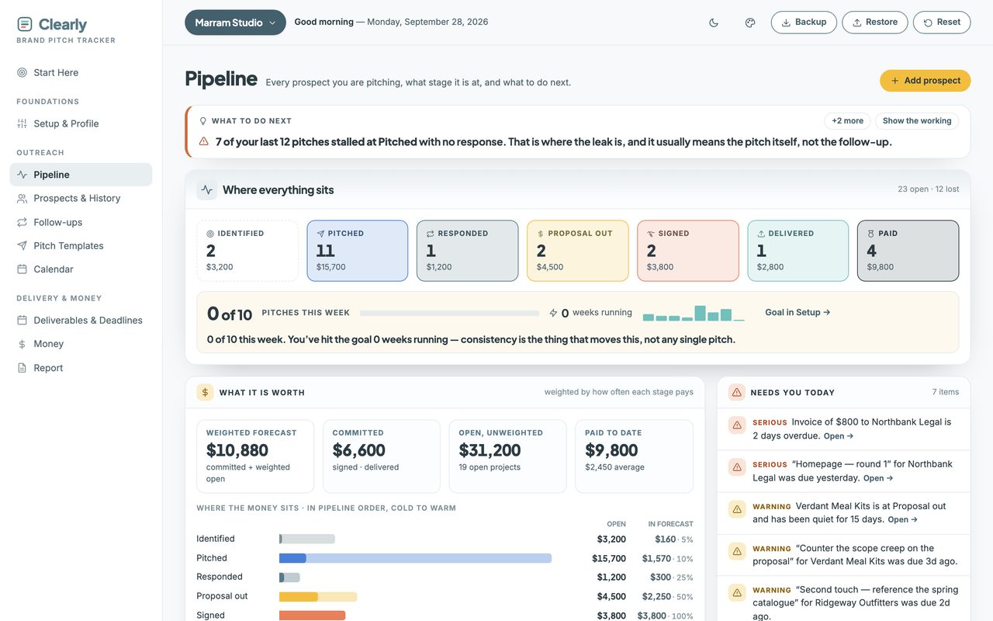The width and height of the screenshot is (993, 621).
Task: Click the warning icon on the Ridgeway Outfitters alert
Action: tap(737, 592)
